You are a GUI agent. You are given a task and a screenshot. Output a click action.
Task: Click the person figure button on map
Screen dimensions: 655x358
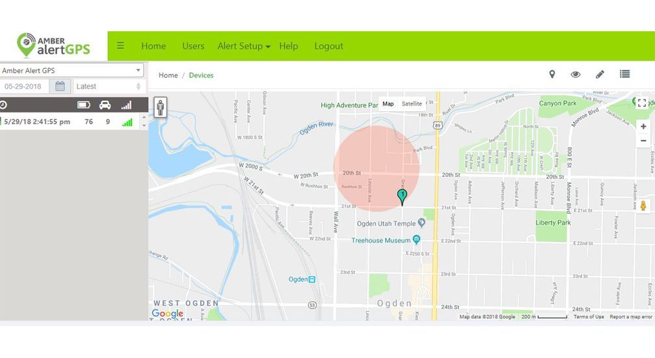point(161,107)
